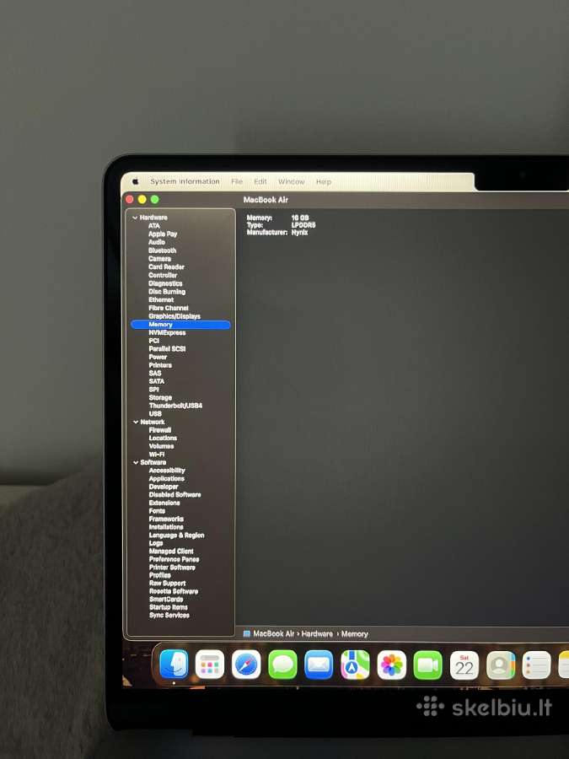Select Applications under Software

[x=166, y=479]
